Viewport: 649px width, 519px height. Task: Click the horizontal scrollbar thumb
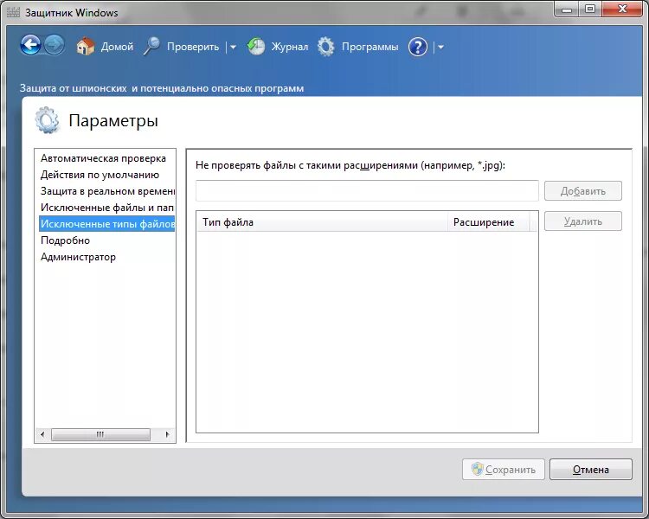tap(100, 434)
